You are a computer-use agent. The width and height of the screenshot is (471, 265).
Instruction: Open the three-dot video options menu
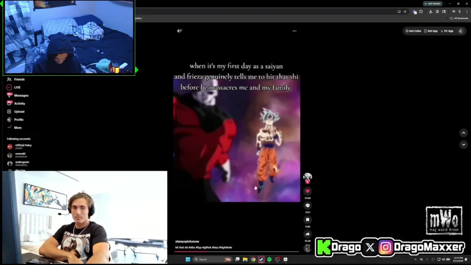[x=294, y=31]
